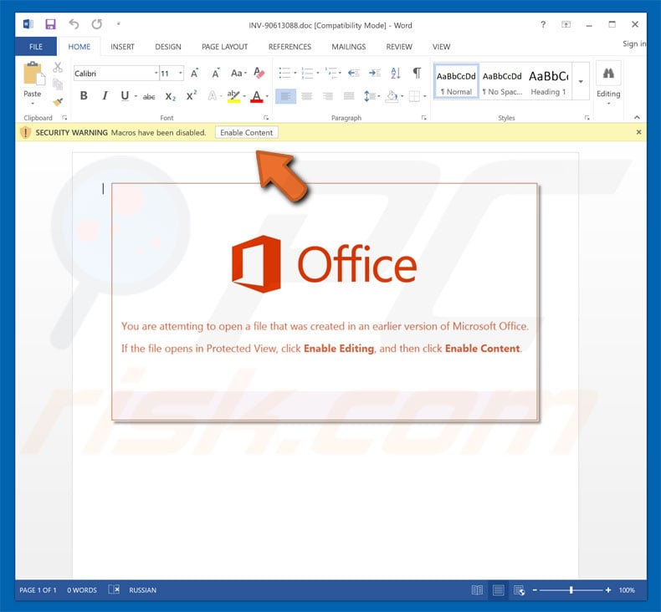Apply superscript formatting
Screen dimensions: 661x612
point(192,95)
